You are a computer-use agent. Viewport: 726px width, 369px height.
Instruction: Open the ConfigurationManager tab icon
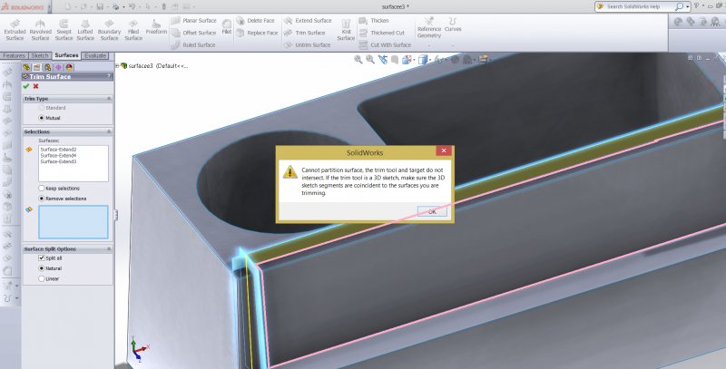tap(47, 67)
